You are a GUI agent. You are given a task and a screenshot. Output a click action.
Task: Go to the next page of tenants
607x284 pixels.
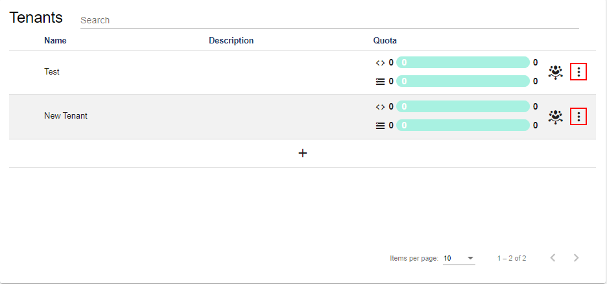[576, 258]
